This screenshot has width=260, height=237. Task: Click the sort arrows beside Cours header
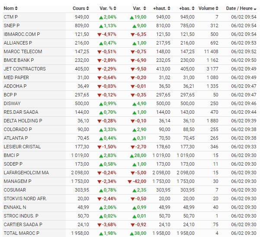click(88, 8)
